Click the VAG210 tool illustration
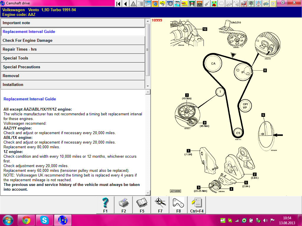This screenshot has width=302, height=226. (x=233, y=34)
